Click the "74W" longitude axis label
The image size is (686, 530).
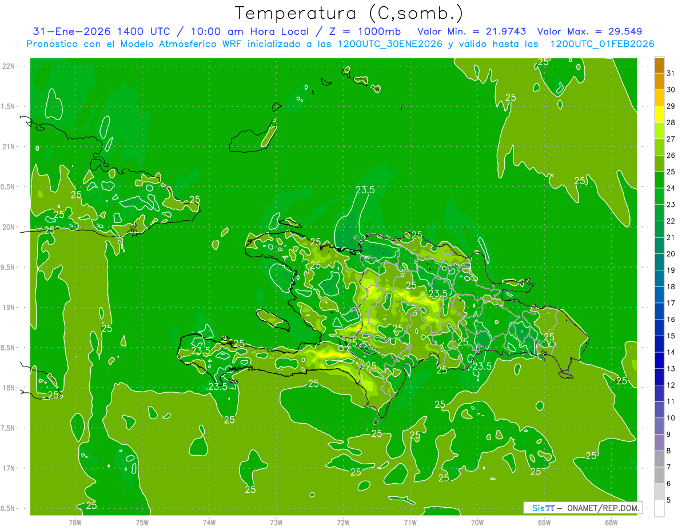click(x=209, y=523)
